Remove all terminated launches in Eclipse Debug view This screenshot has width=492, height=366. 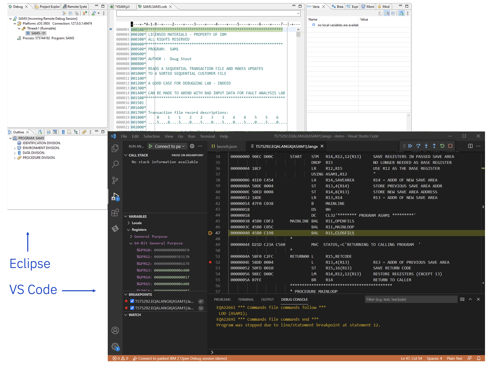point(76,13)
